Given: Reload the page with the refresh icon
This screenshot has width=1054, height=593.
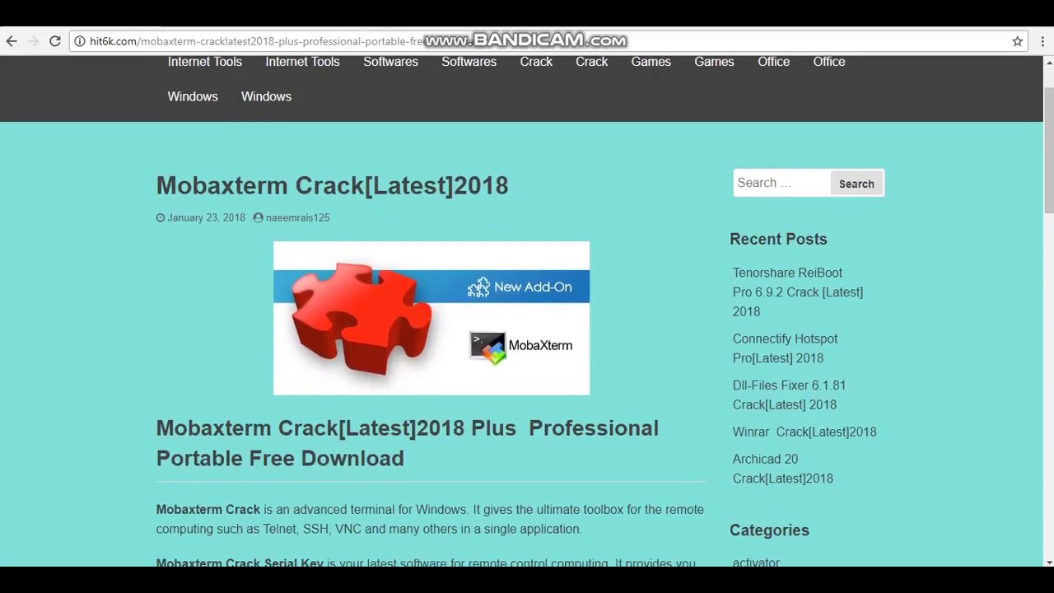Looking at the screenshot, I should [55, 41].
